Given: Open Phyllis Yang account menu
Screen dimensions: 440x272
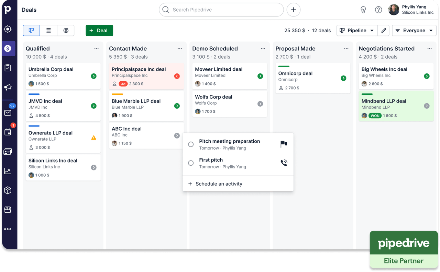Looking at the screenshot, I should point(411,10).
